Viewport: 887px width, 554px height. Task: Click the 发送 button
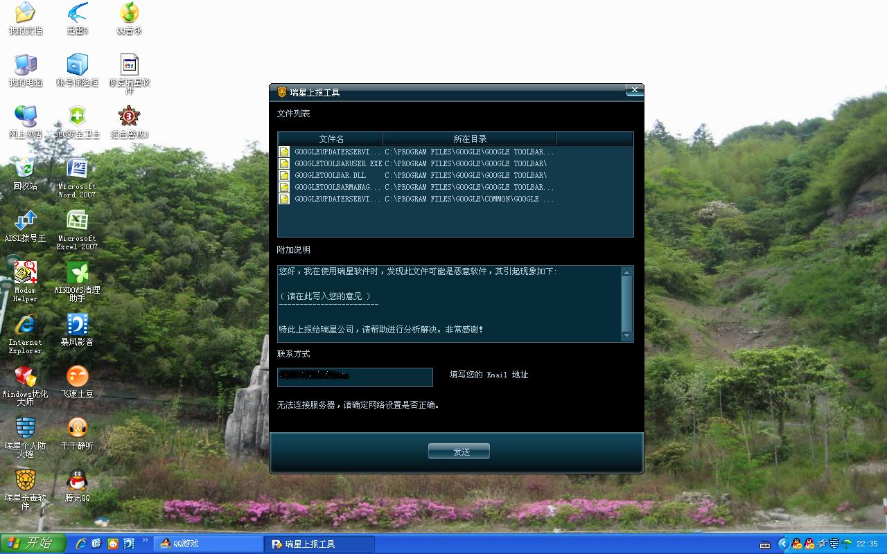click(x=459, y=452)
